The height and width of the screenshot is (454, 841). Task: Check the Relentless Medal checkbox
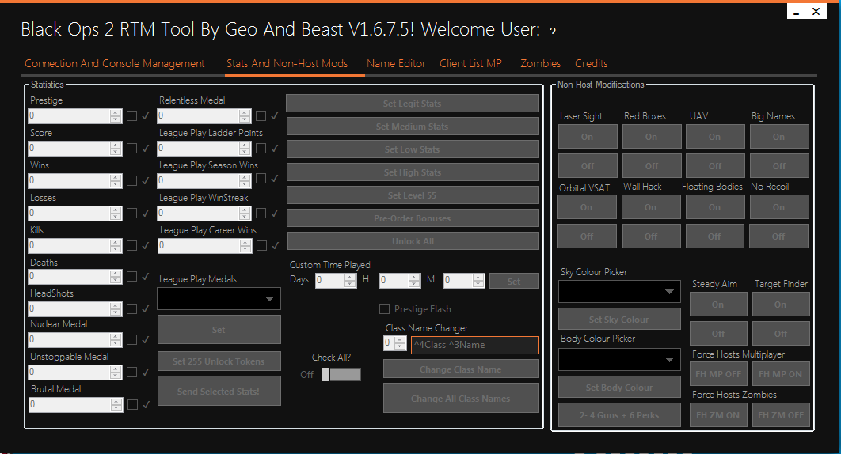[261, 115]
